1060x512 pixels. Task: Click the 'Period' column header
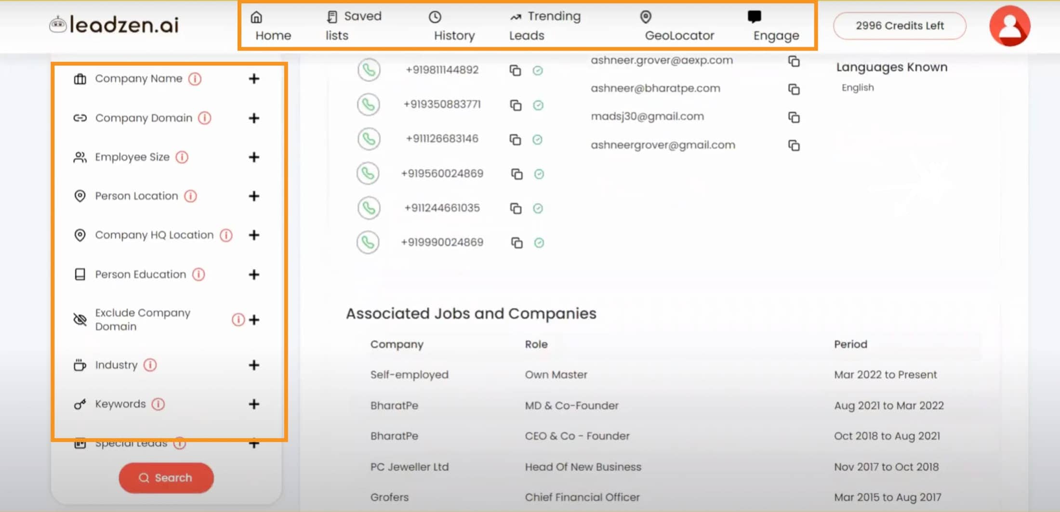point(850,344)
